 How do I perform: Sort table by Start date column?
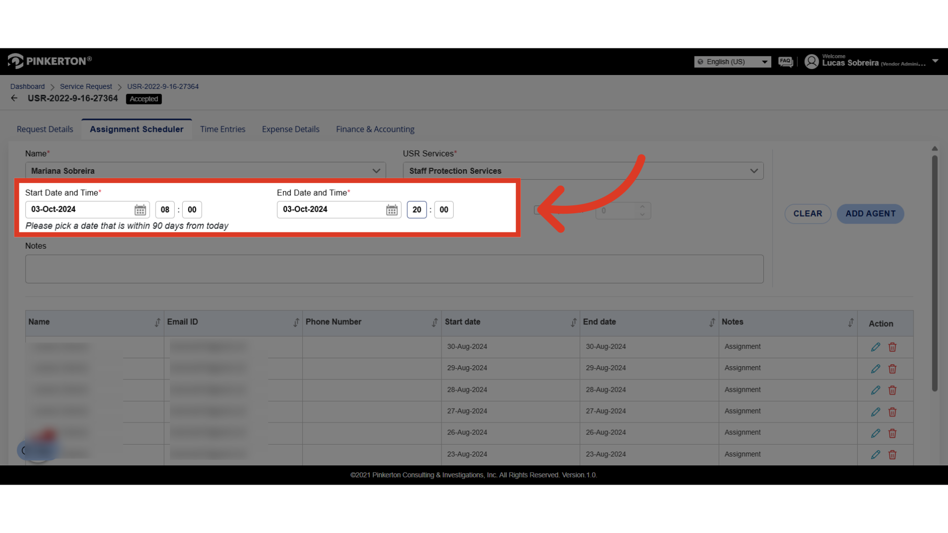point(573,322)
